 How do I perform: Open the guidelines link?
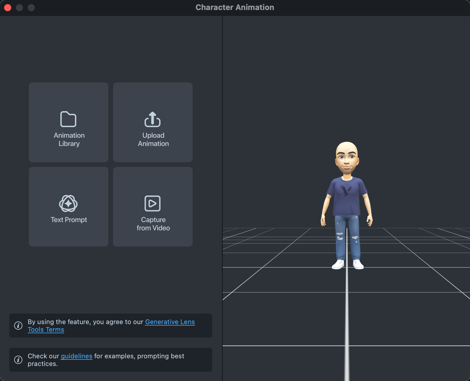pyautogui.click(x=77, y=356)
